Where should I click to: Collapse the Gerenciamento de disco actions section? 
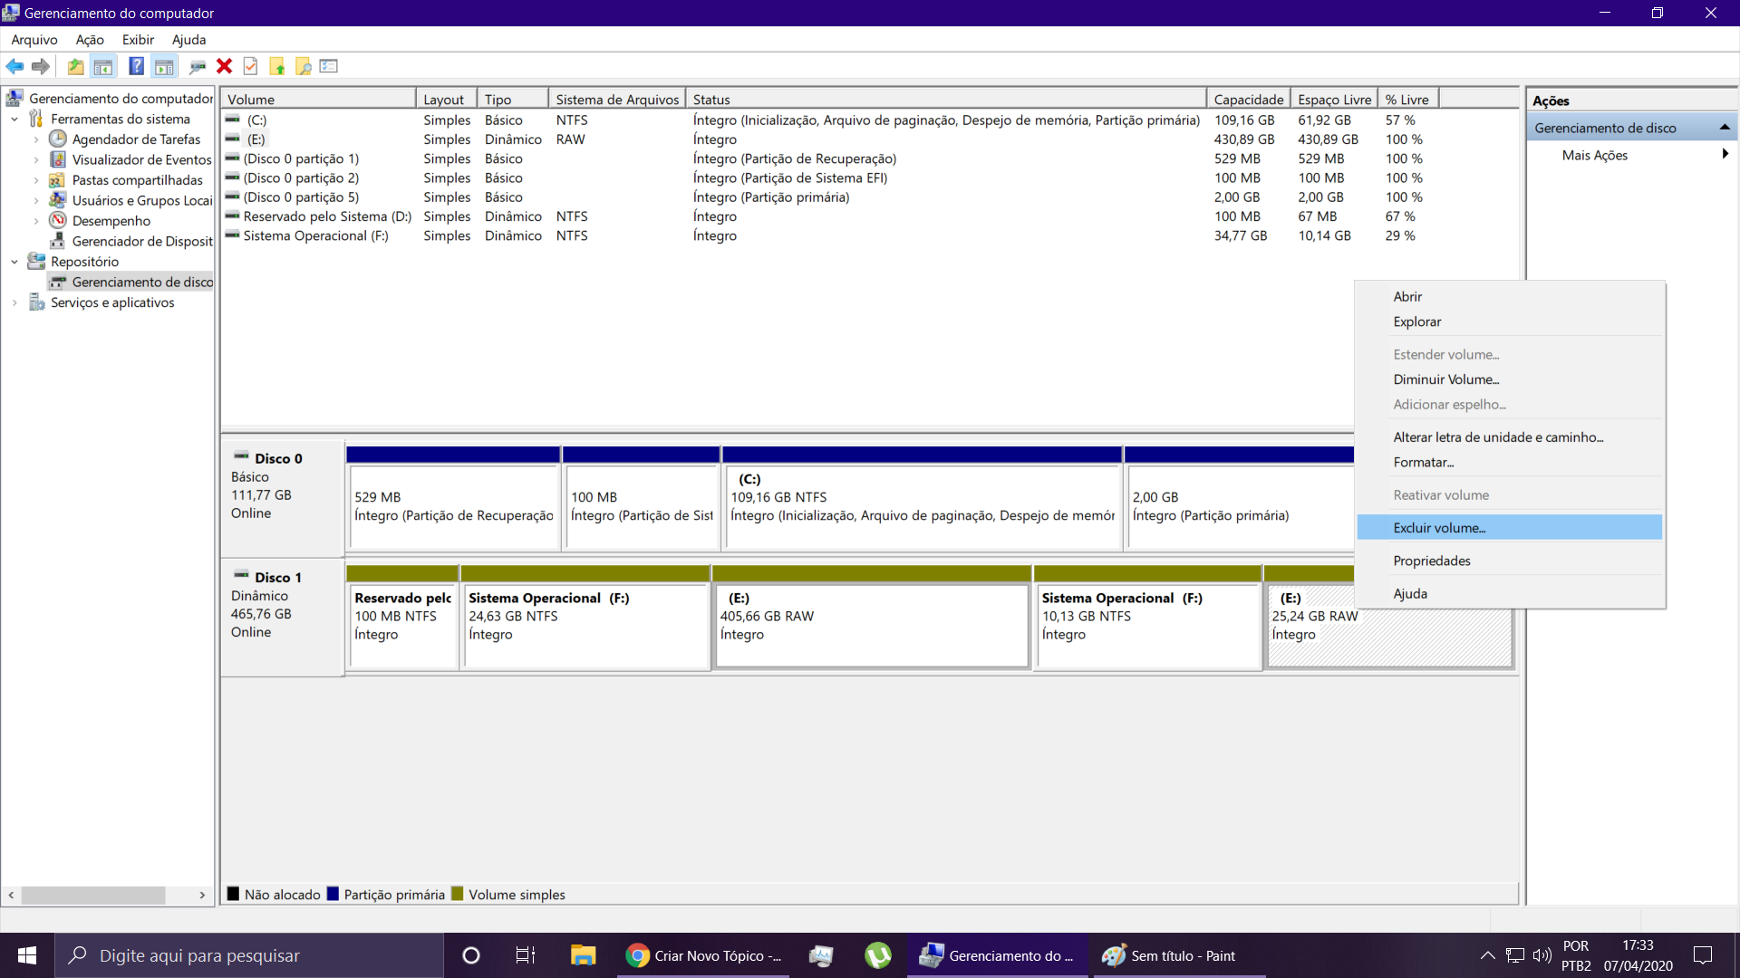(1725, 128)
